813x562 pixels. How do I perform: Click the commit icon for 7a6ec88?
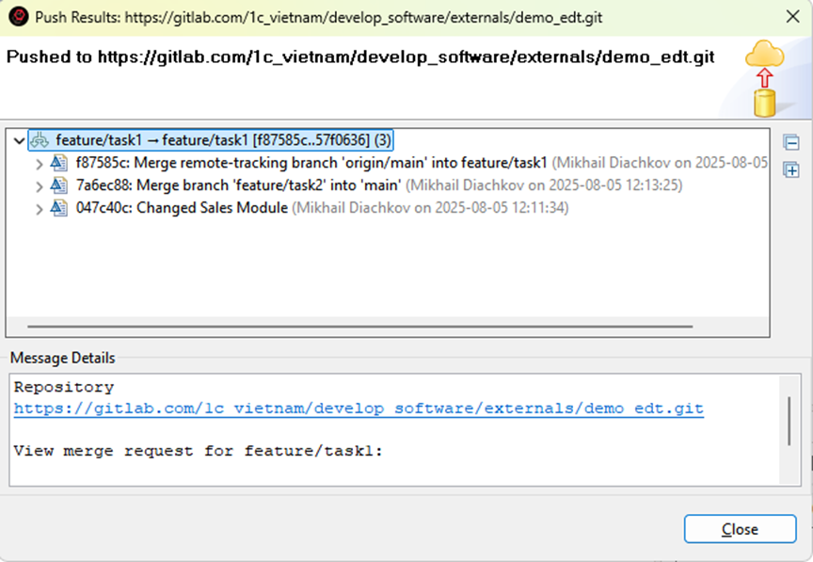coord(60,185)
